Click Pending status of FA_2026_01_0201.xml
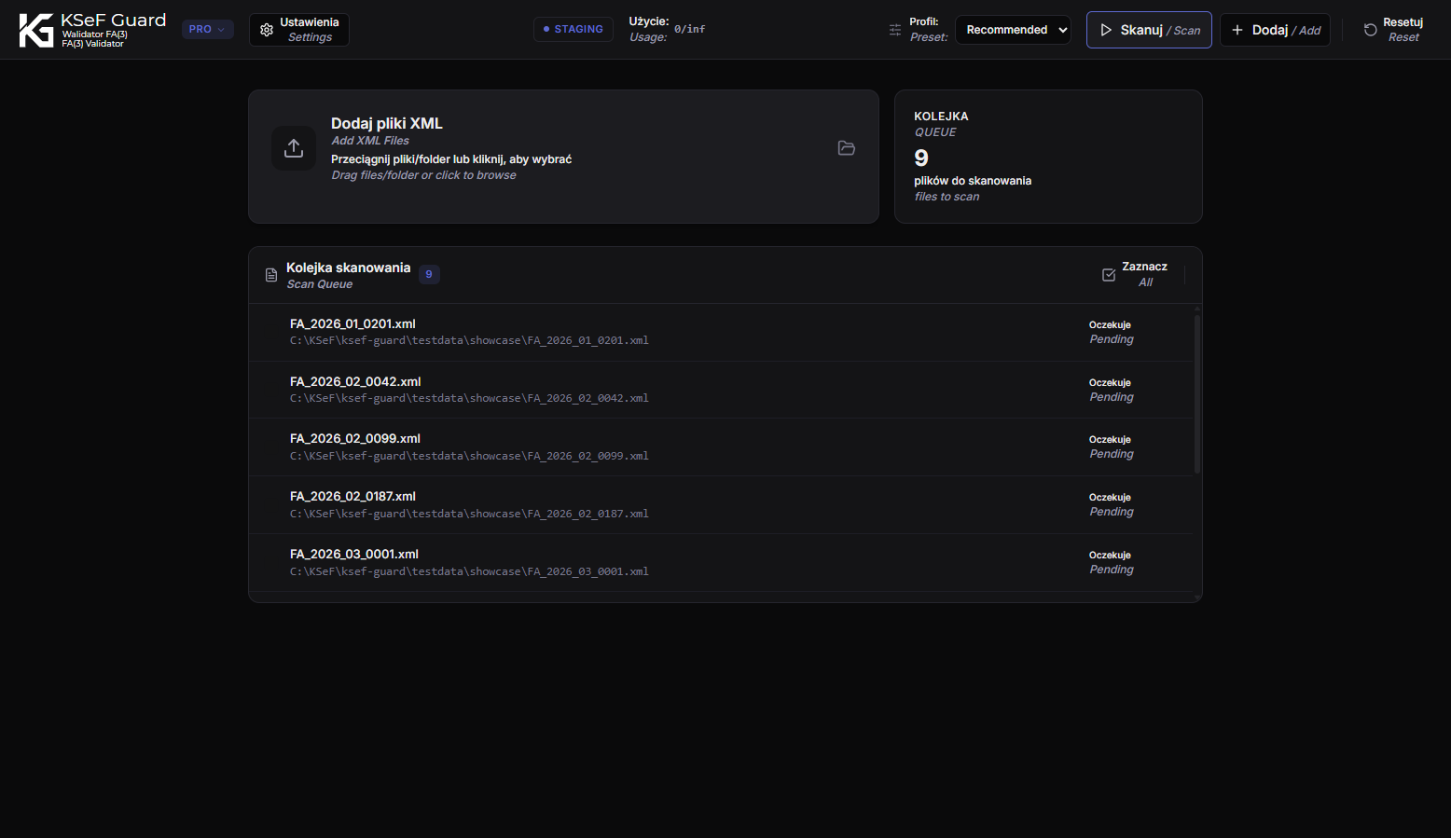Viewport: 1451px width, 838px height. (x=1112, y=332)
